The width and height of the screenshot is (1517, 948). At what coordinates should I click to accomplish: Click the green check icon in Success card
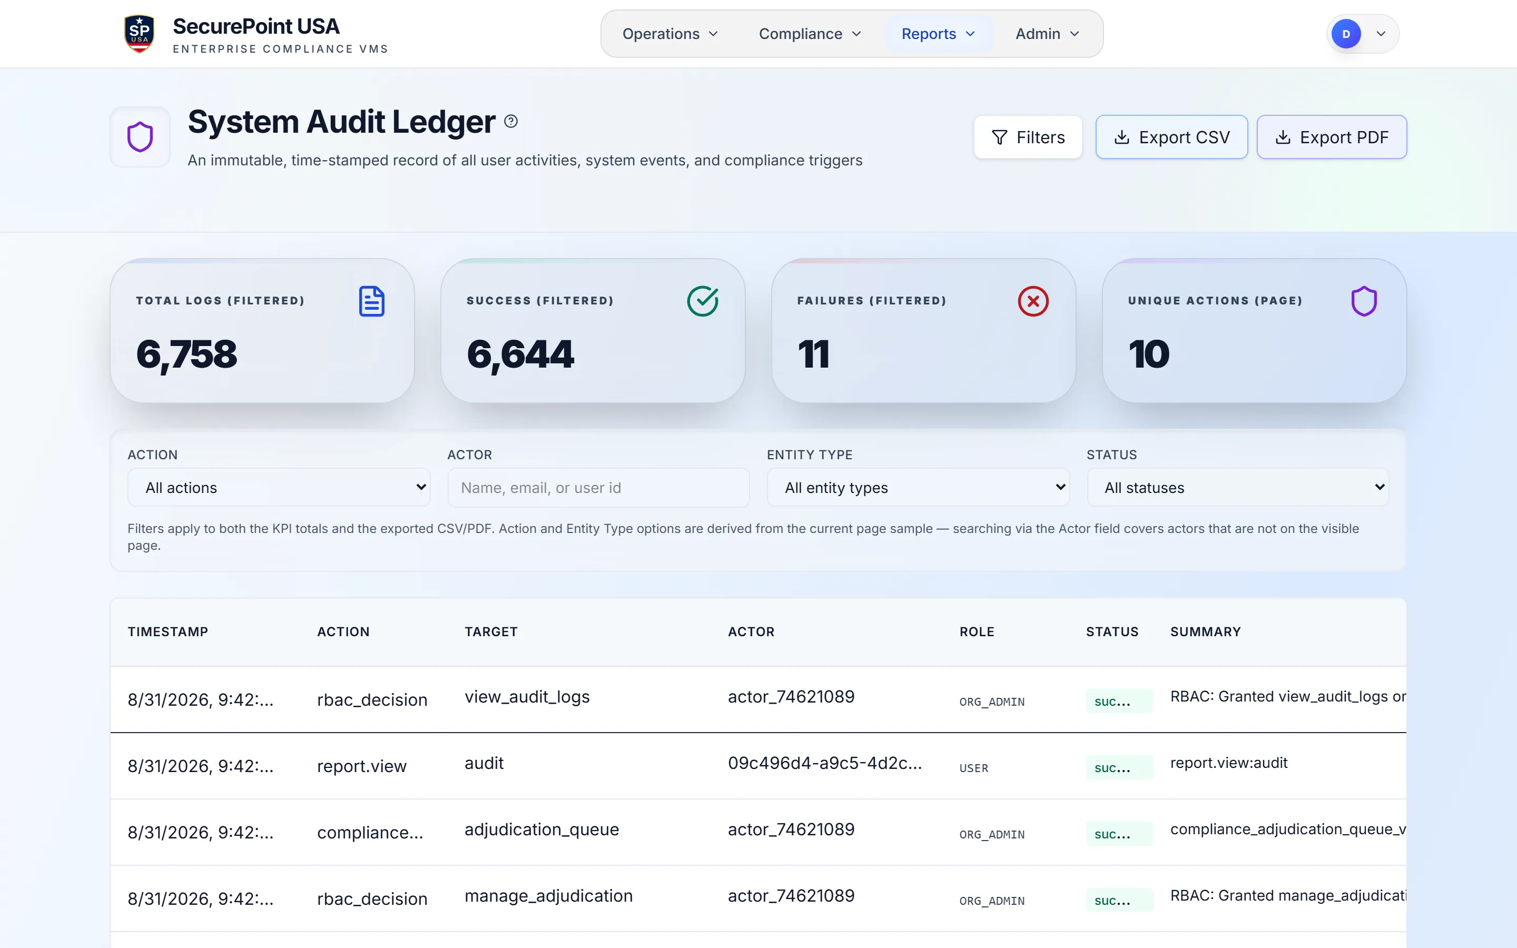pos(703,301)
